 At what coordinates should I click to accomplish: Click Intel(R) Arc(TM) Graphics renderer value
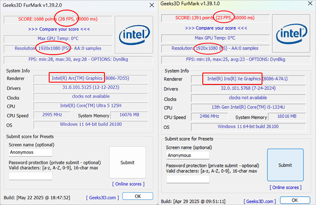(77, 78)
